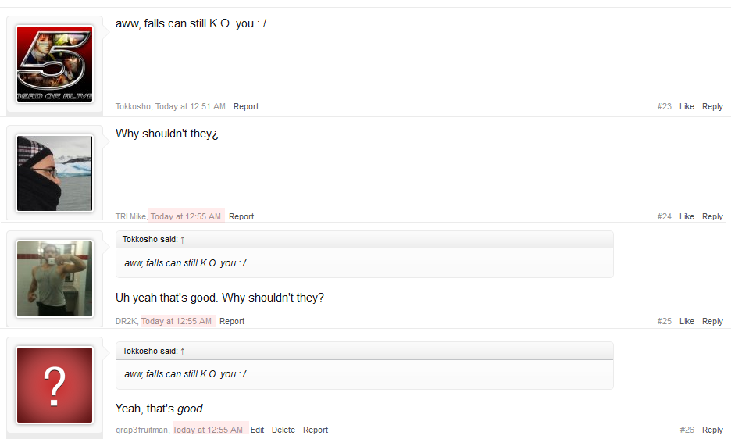Open permalink #26

pos(686,430)
